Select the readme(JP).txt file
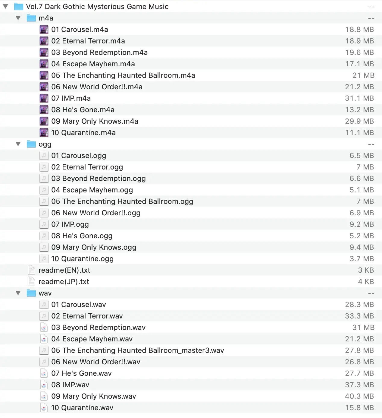Image resolution: width=382 pixels, height=418 pixels. tap(64, 282)
